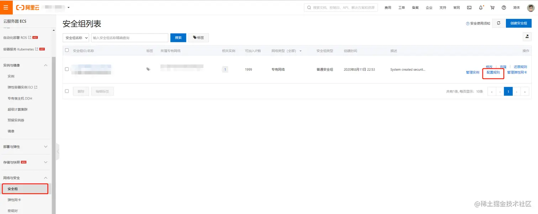538x214 pixels.
Task: Click the refresh list icon button
Action: 499,23
